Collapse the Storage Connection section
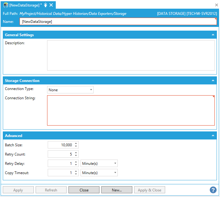This screenshot has height=197, width=220. click(x=213, y=81)
